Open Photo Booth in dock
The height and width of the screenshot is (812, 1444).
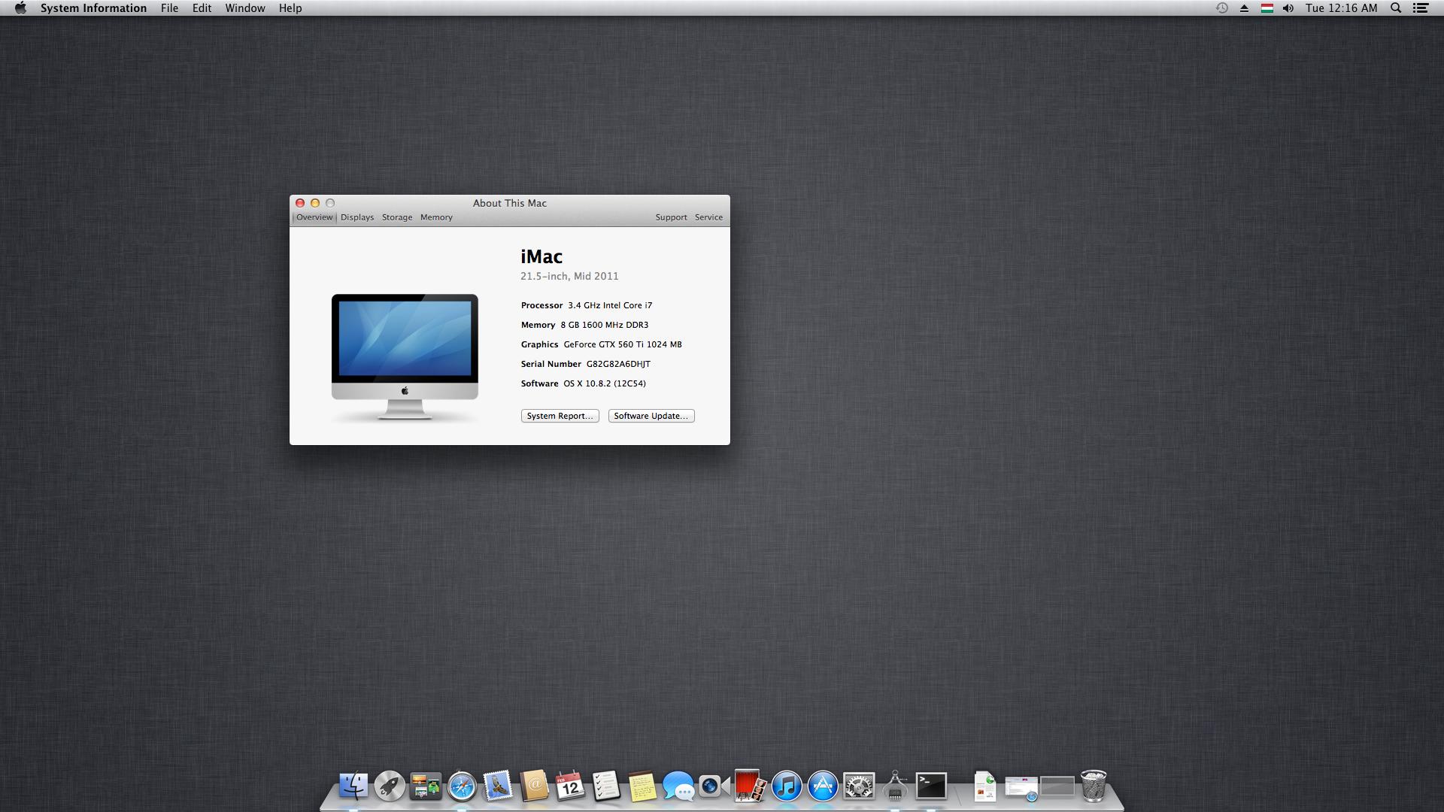tap(750, 786)
